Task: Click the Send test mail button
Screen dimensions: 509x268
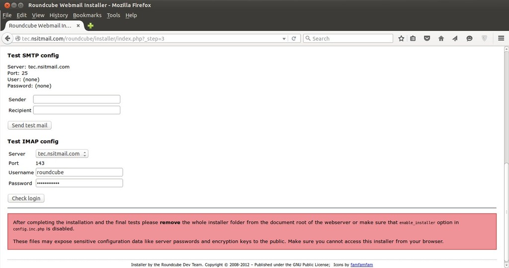Action: [x=29, y=126]
